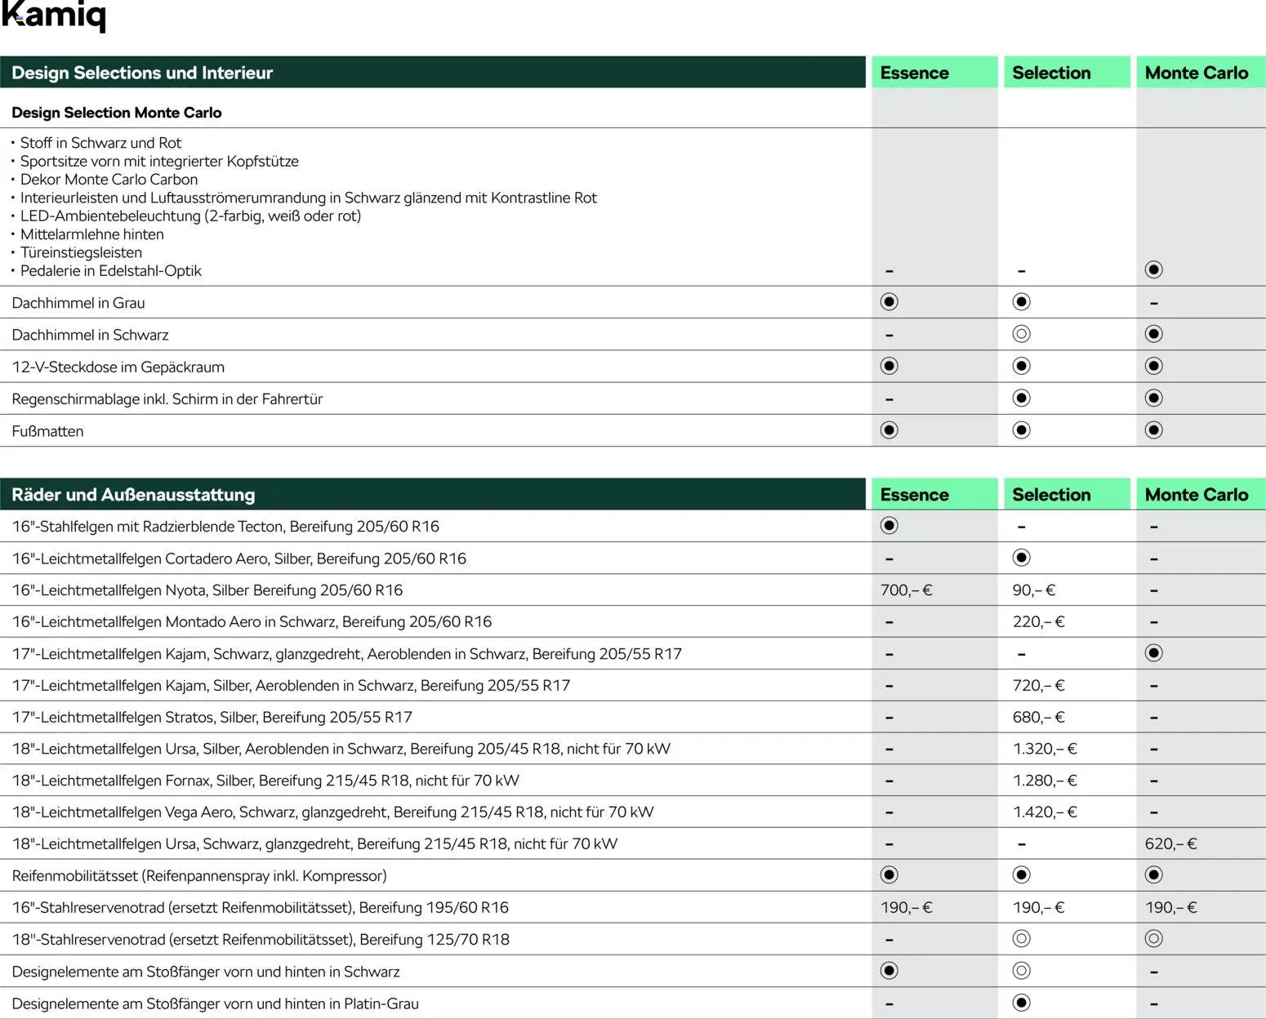The image size is (1266, 1019).
Task: Click the 620,– € Monte Carlo price
Action: point(1170,844)
